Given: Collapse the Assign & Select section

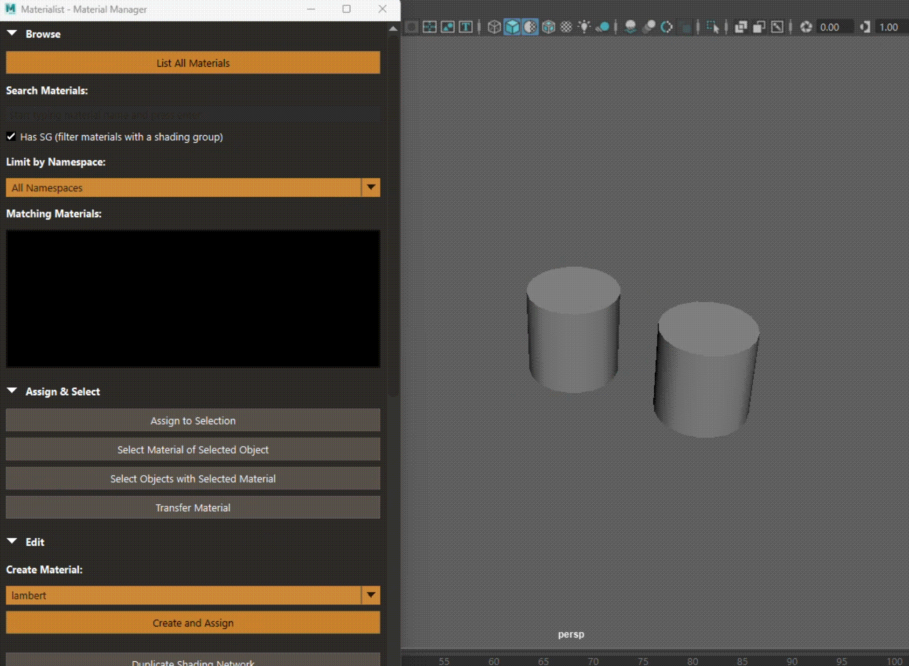Looking at the screenshot, I should (x=12, y=391).
